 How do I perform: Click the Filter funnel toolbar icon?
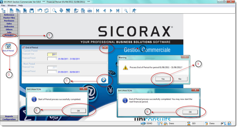61,11
